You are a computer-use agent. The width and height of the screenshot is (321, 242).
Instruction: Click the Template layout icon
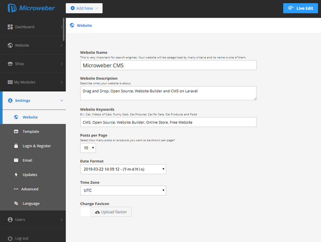[16, 131]
